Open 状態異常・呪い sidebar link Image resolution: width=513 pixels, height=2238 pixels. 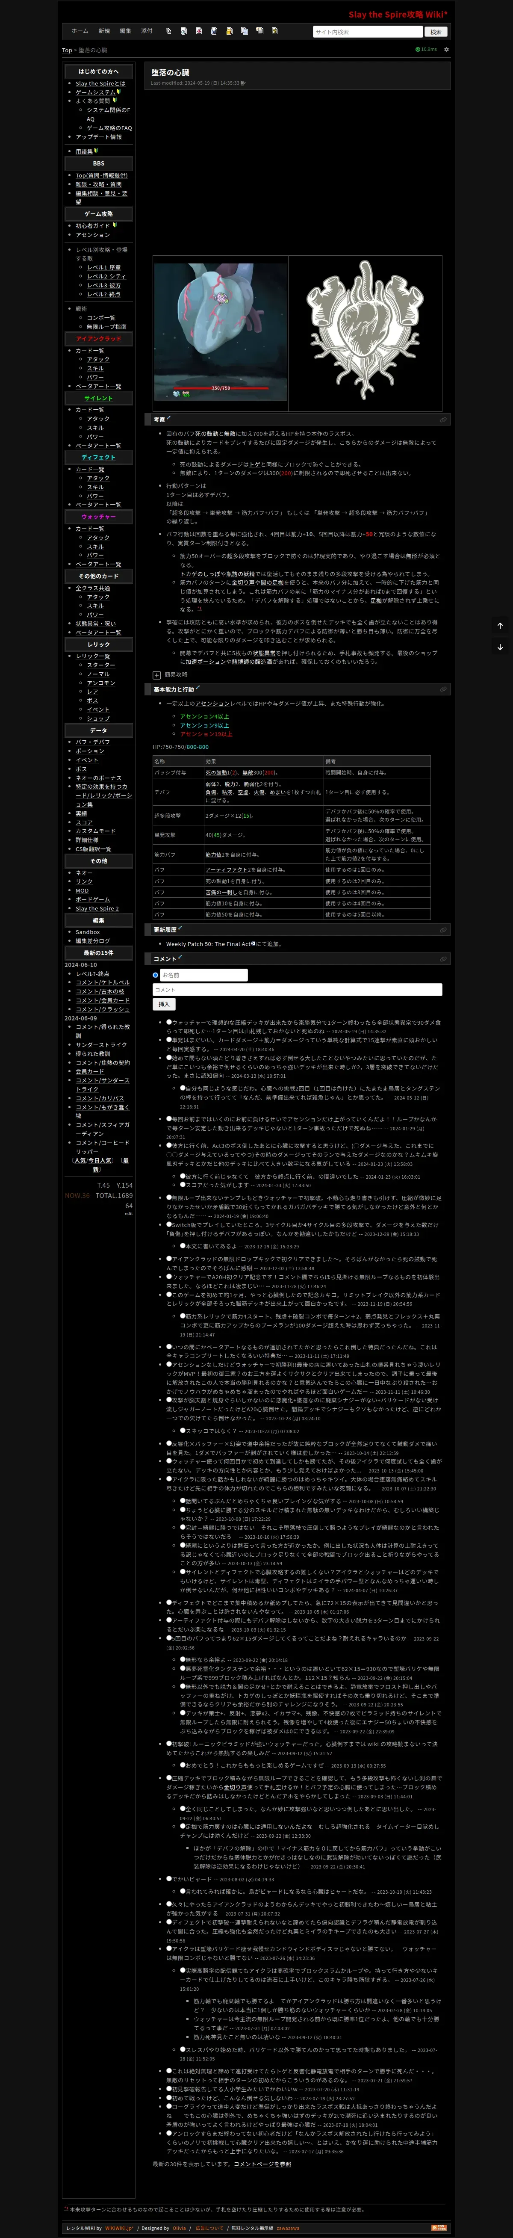pyautogui.click(x=95, y=623)
